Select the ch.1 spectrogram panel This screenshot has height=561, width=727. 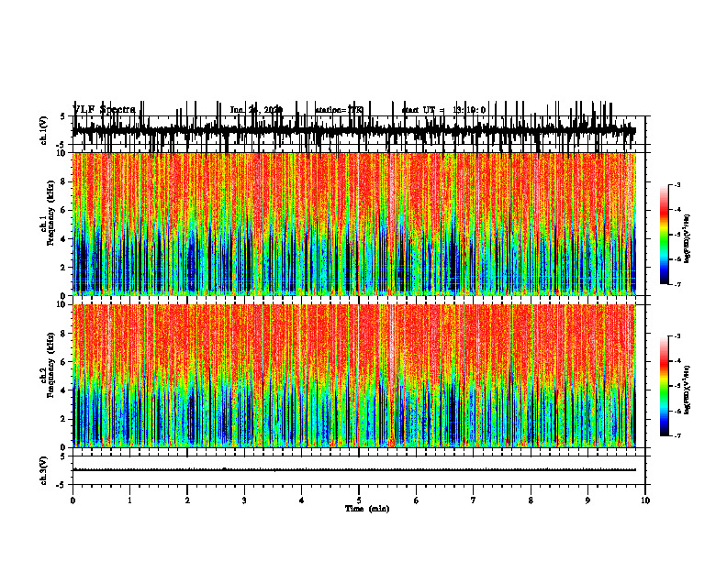[x=354, y=224]
